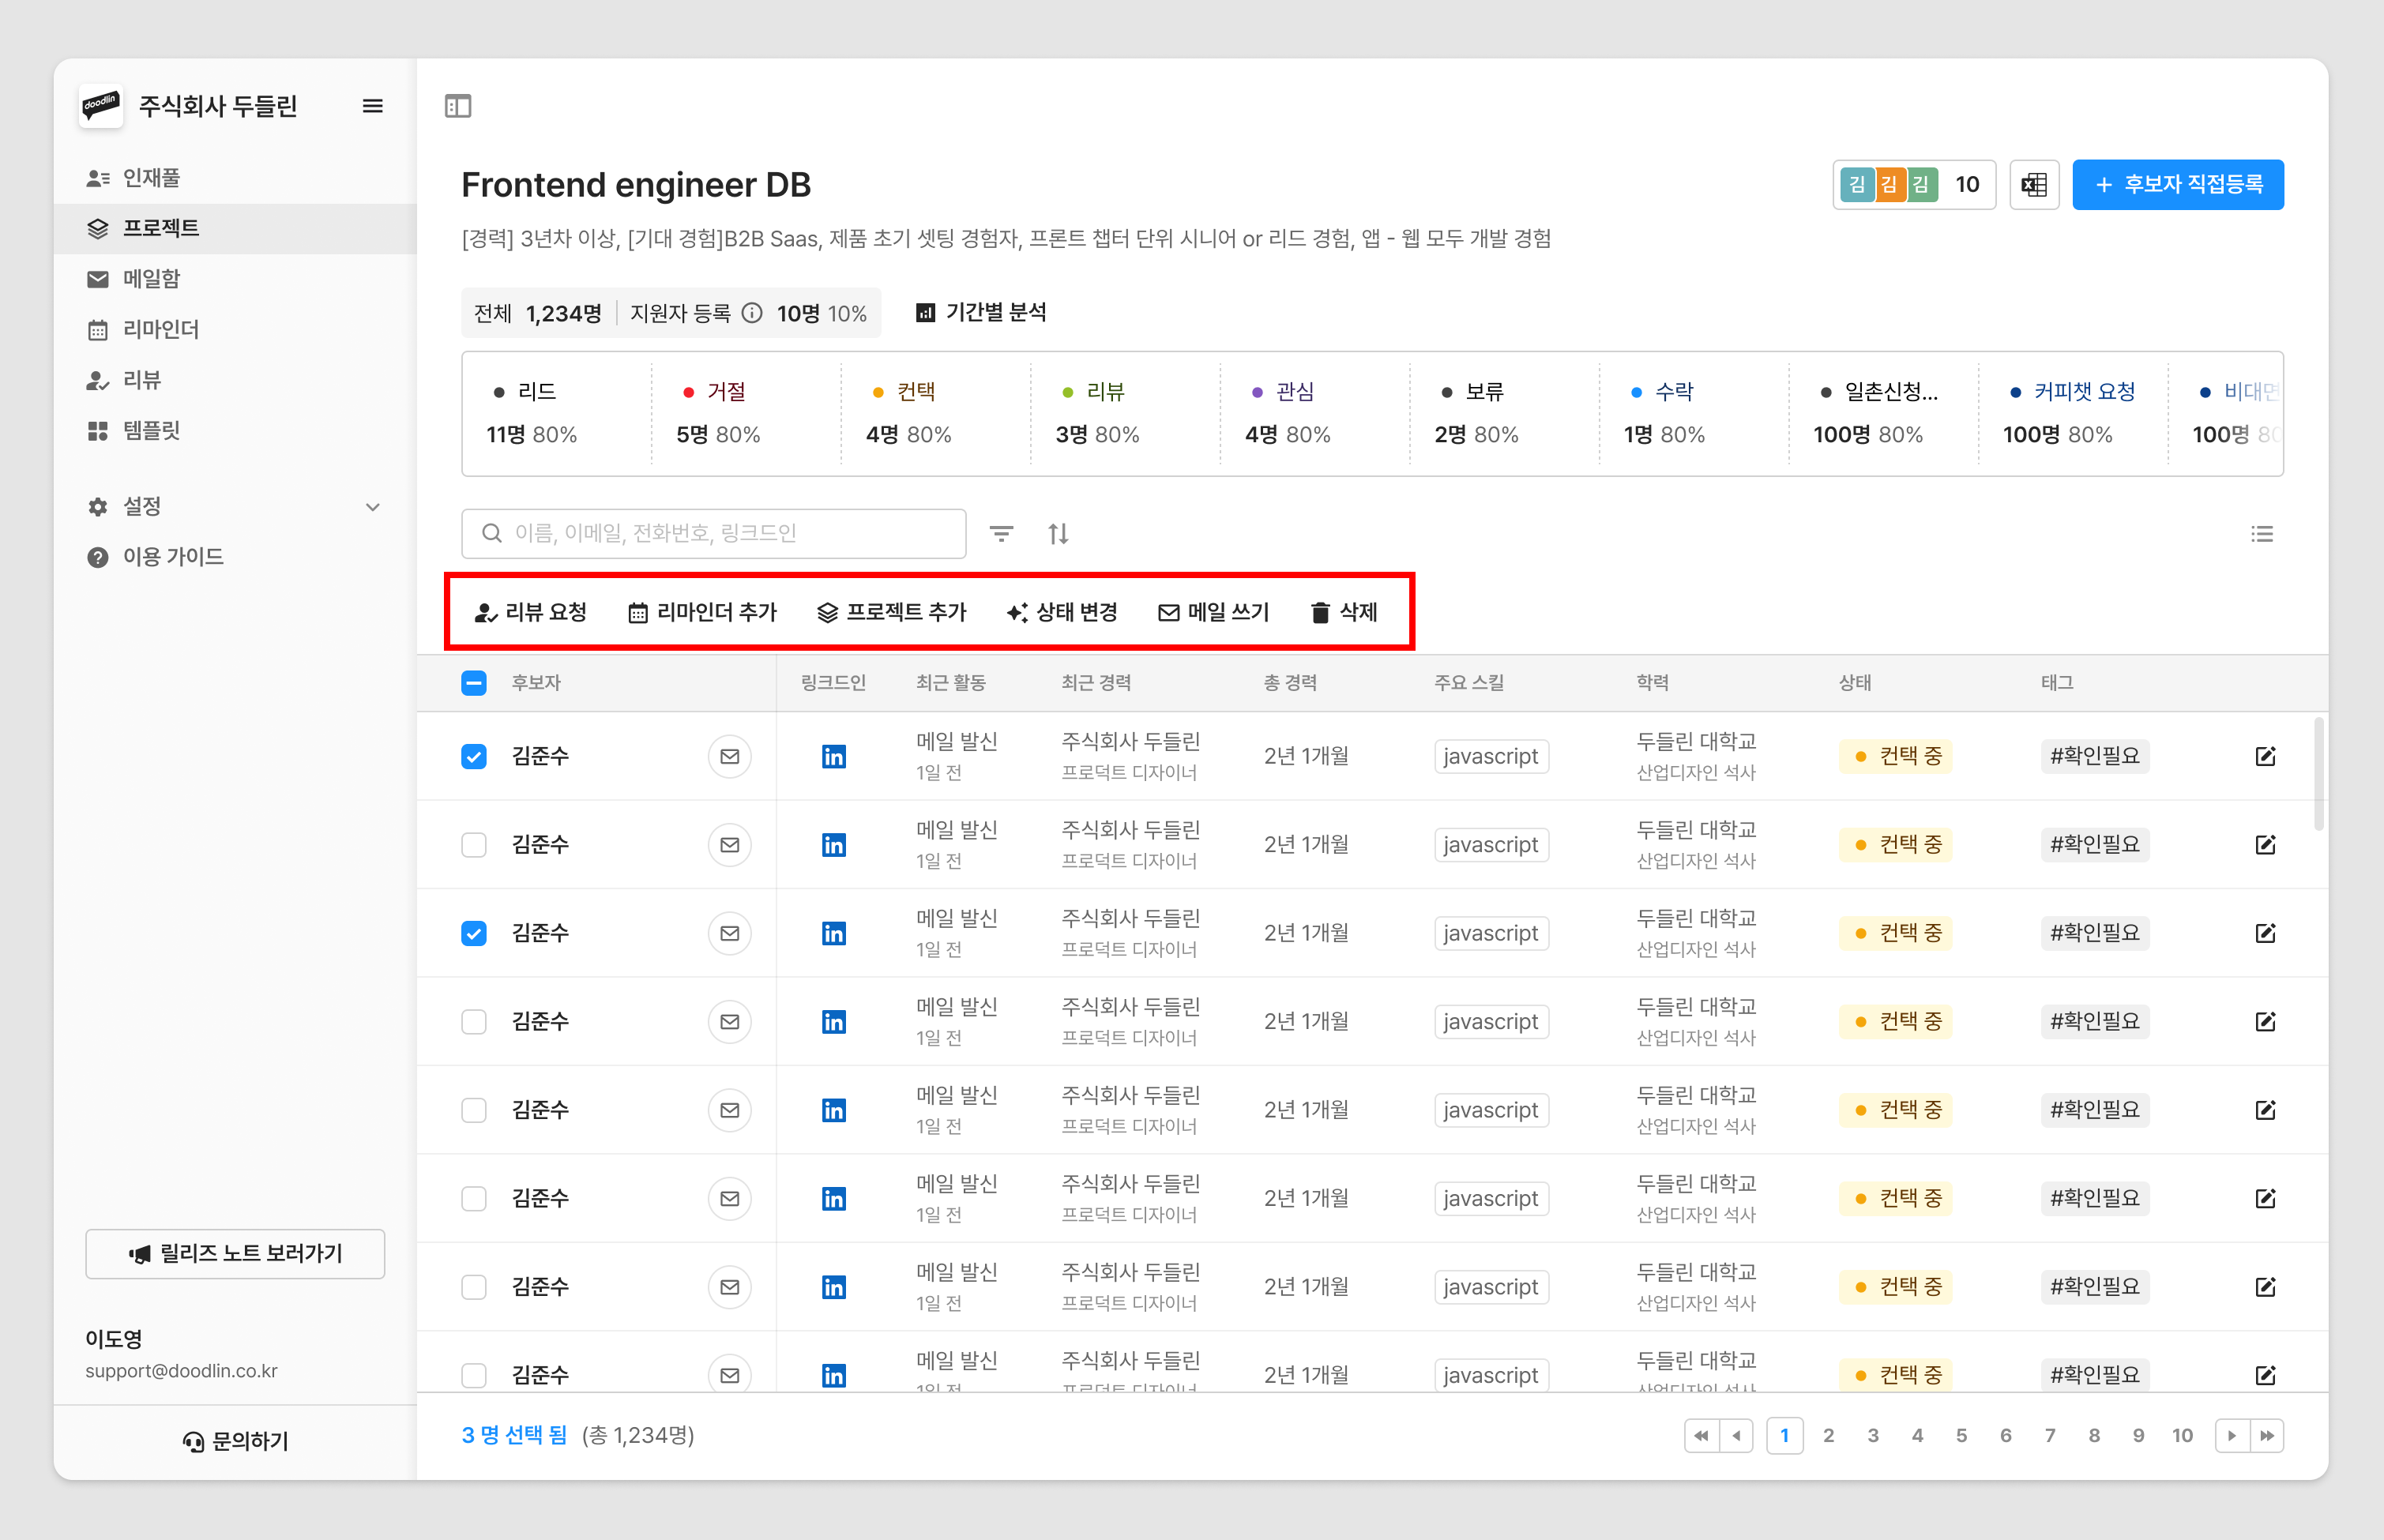Open the 상태 변경 dropdown
The height and width of the screenshot is (1540, 2384).
pyautogui.click(x=1062, y=612)
